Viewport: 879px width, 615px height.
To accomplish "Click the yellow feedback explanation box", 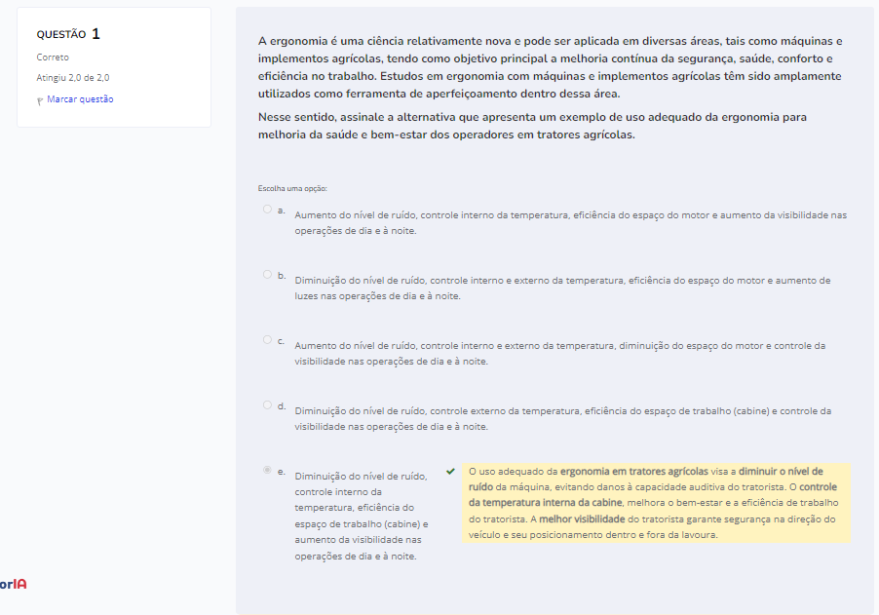I will (656, 503).
